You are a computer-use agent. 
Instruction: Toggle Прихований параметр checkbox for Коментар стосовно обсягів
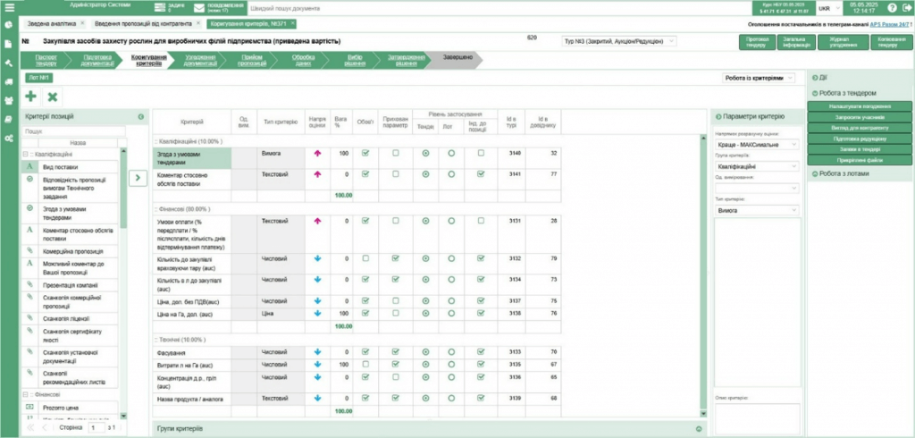pos(396,174)
